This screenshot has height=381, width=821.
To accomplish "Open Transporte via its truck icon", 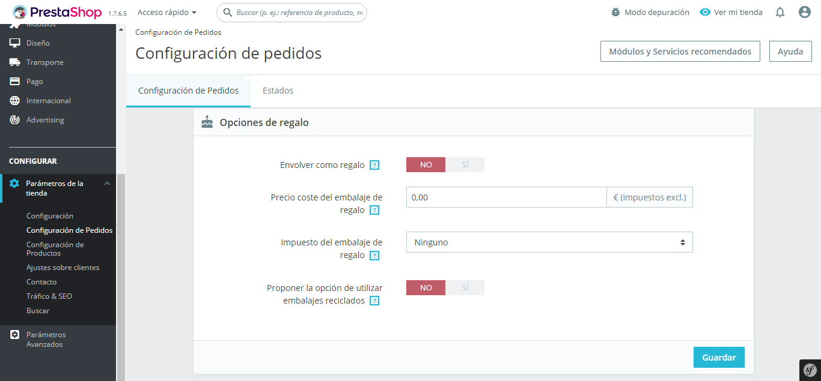I will click(x=15, y=62).
